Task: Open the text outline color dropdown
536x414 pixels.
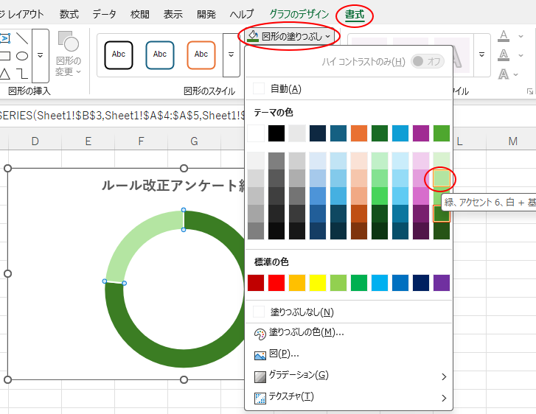Action: [x=521, y=55]
